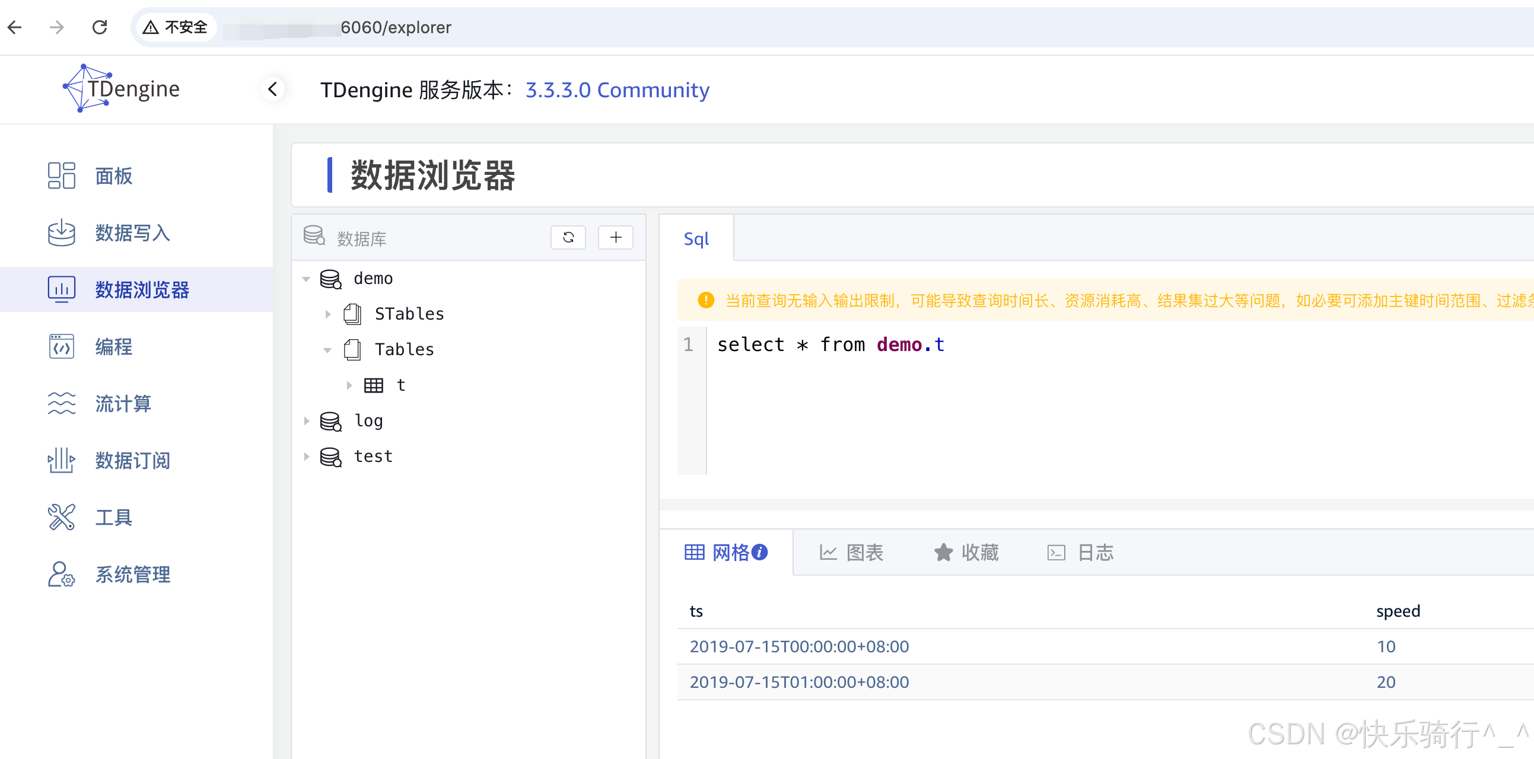Click the database icon beside 数据库 header
Image resolution: width=1534 pixels, height=759 pixels.
click(x=314, y=236)
